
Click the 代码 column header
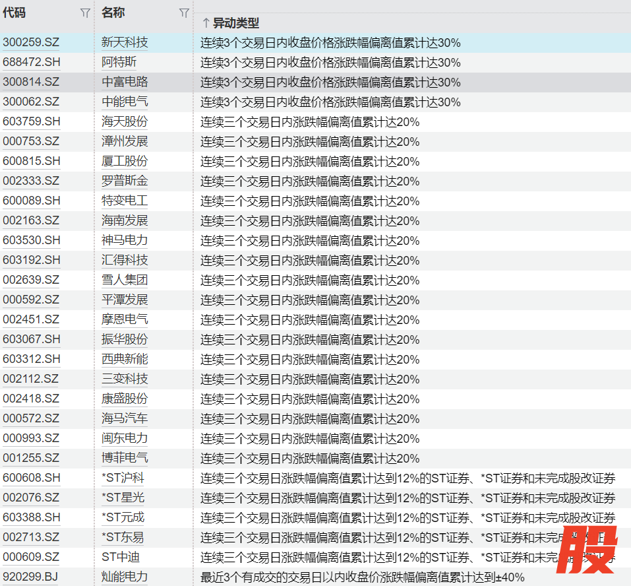tap(15, 13)
